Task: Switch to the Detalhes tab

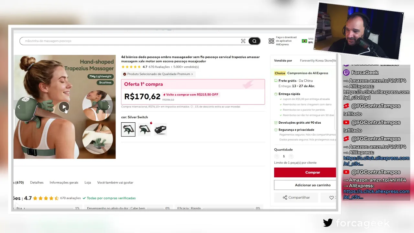Action: point(37,183)
